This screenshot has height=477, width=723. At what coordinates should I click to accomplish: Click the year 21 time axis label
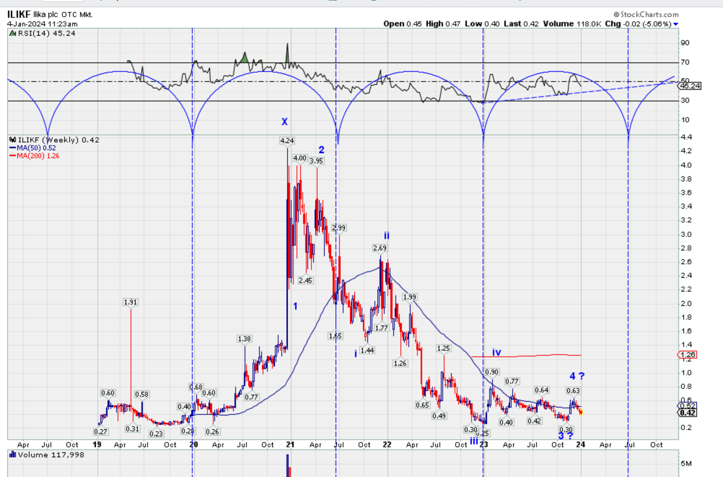point(290,444)
